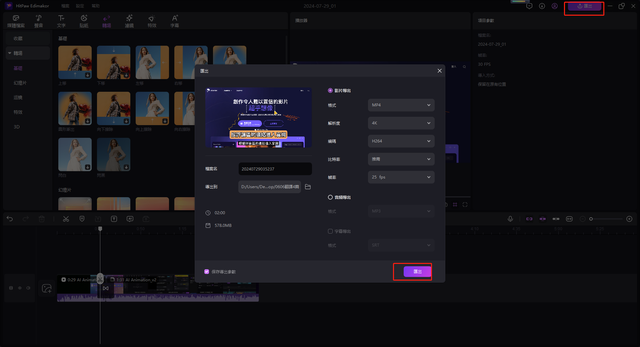Open the audio format MP3 dropdown
The height and width of the screenshot is (347, 640).
tap(401, 211)
